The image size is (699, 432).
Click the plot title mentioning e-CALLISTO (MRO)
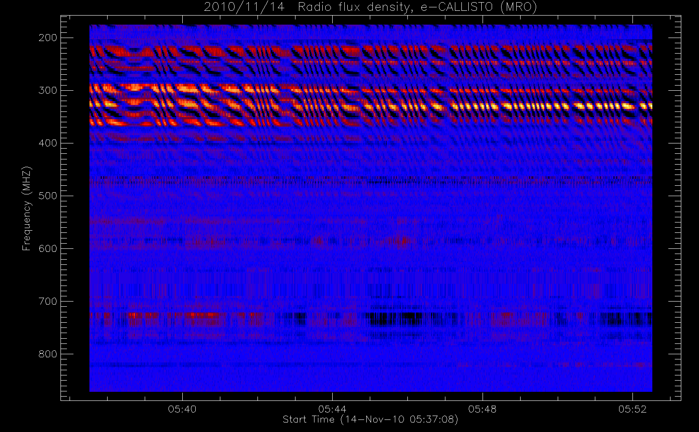pos(370,7)
